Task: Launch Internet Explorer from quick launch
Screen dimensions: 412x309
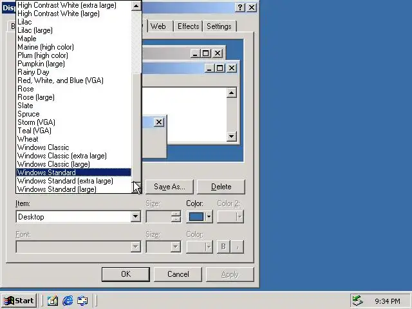Action: click(x=68, y=301)
